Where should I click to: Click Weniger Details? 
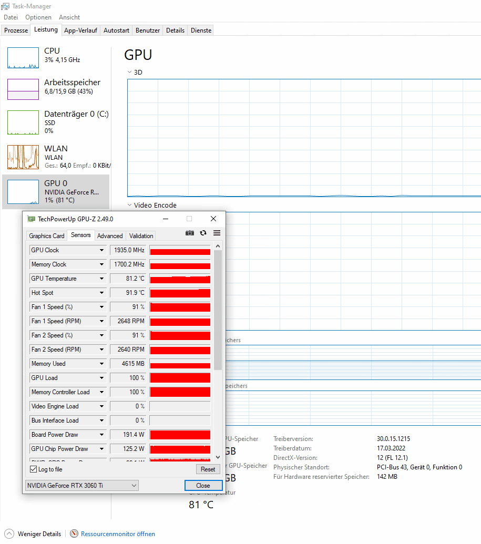tap(39, 534)
